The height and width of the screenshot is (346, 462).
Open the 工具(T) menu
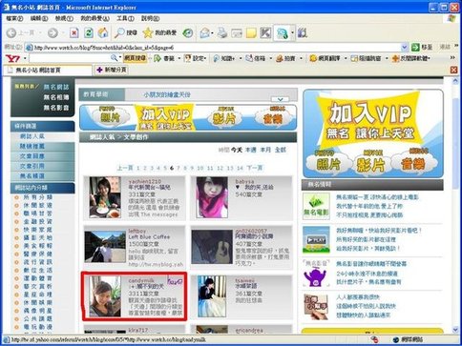click(125, 18)
